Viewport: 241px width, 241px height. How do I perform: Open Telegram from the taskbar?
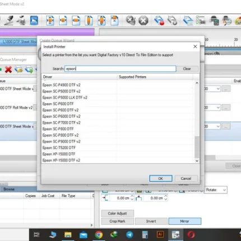point(129,235)
